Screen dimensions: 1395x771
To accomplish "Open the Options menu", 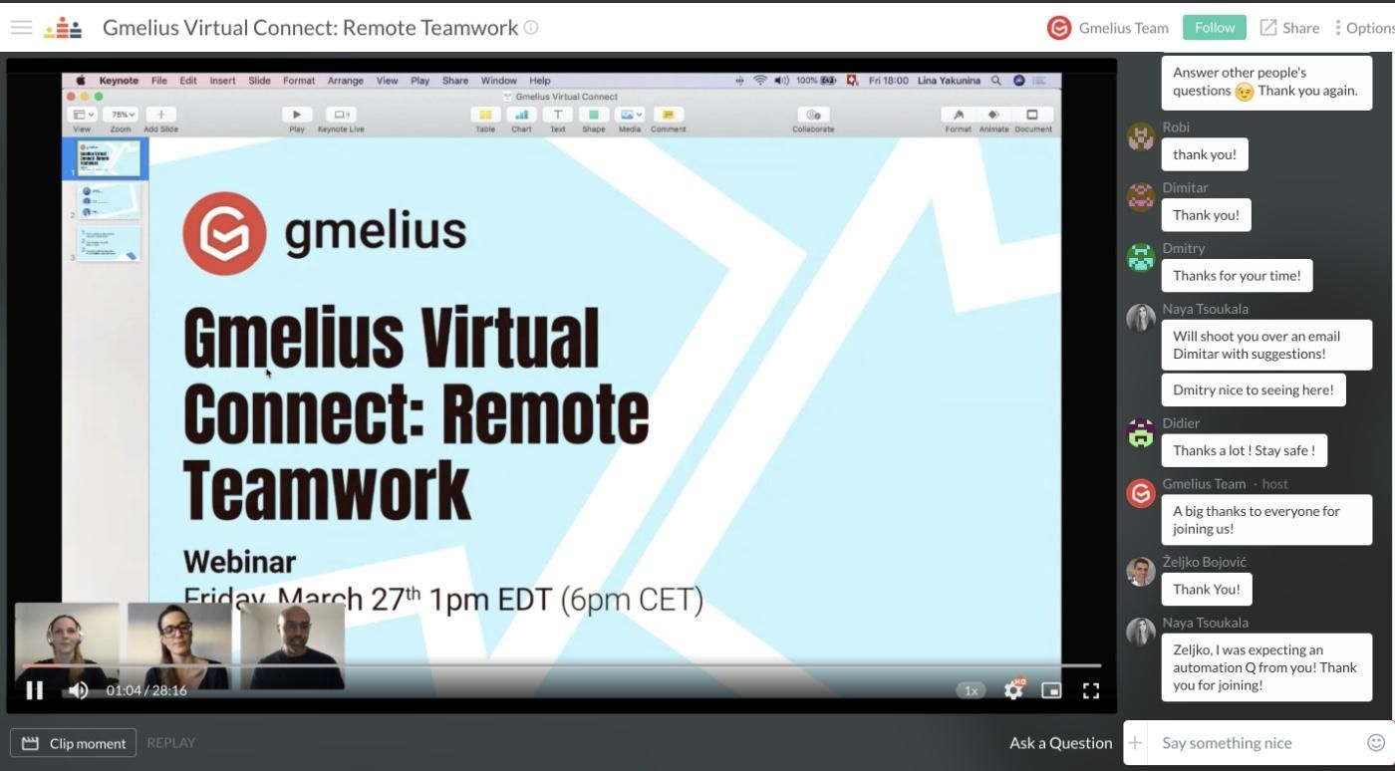I will point(1365,28).
